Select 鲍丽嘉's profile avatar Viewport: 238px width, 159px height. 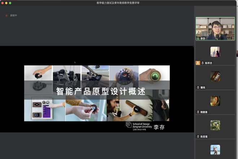click(215, 101)
